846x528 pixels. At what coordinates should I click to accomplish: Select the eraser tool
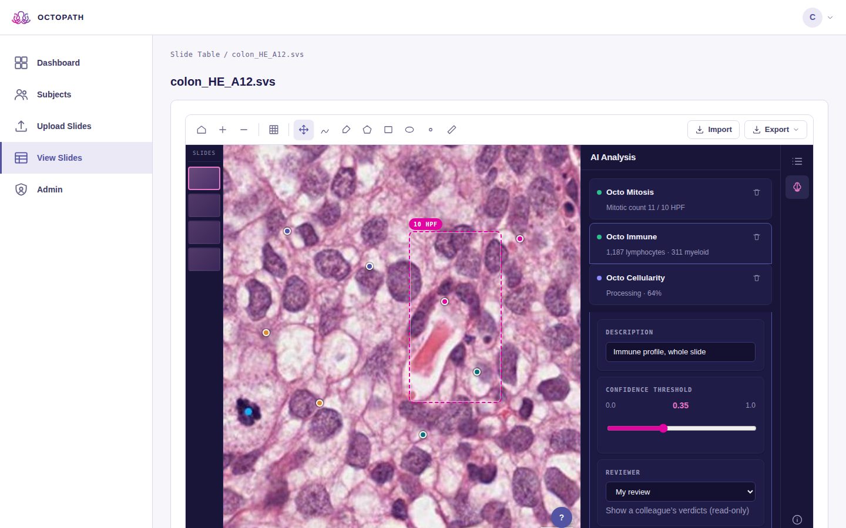[346, 130]
